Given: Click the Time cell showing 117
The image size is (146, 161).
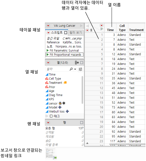Looking at the screenshot, I should pos(110,141).
